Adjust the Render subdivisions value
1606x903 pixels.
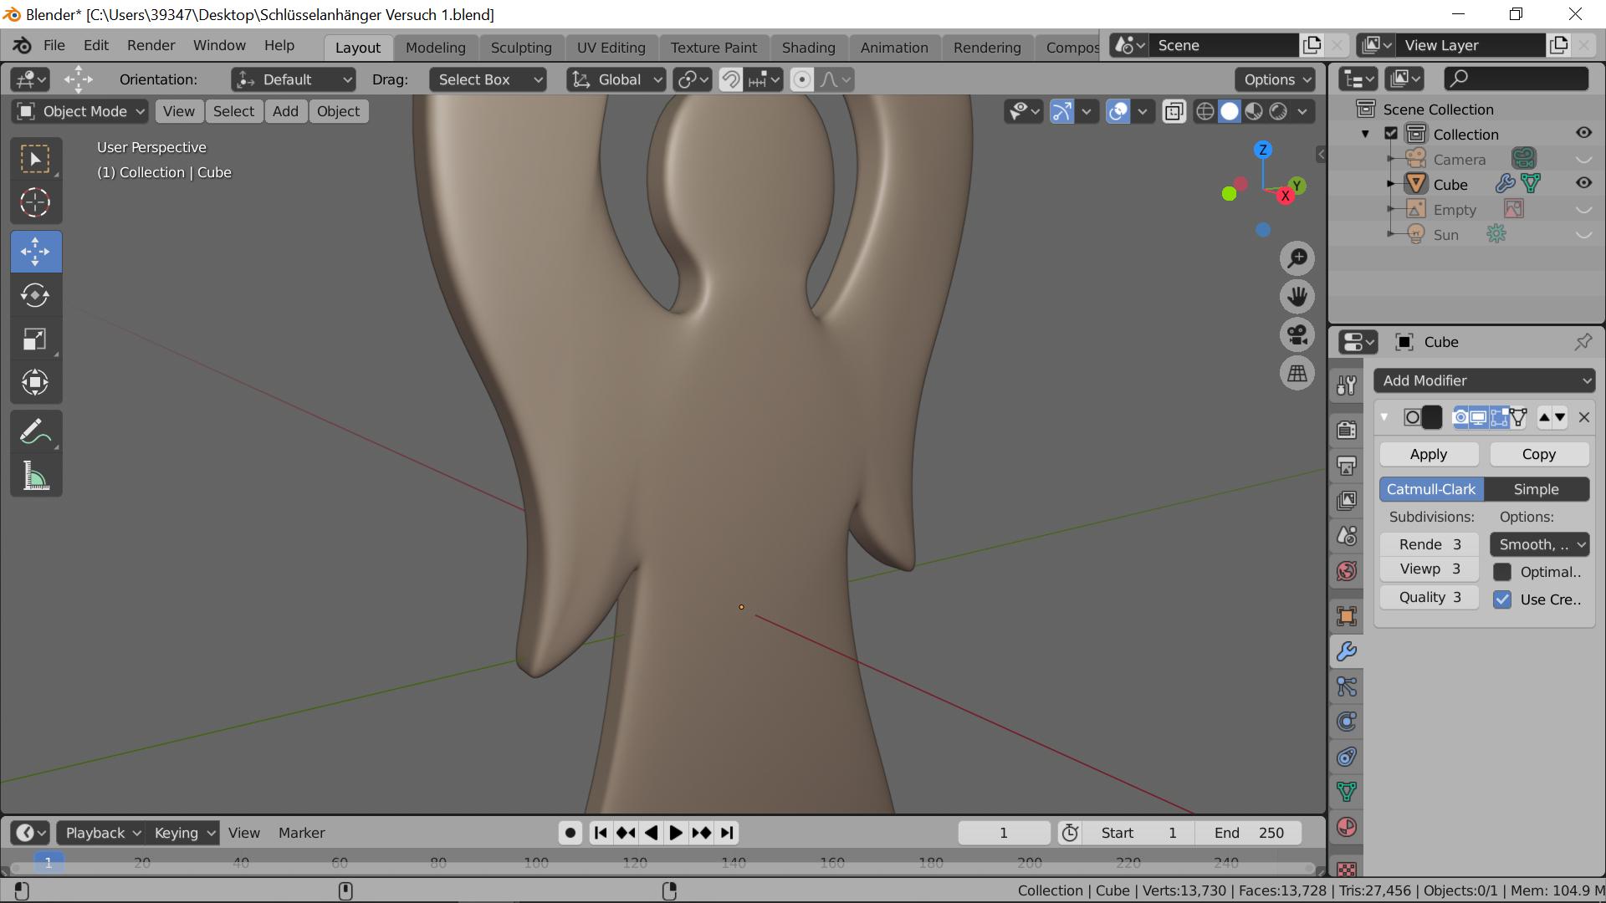[x=1429, y=544]
